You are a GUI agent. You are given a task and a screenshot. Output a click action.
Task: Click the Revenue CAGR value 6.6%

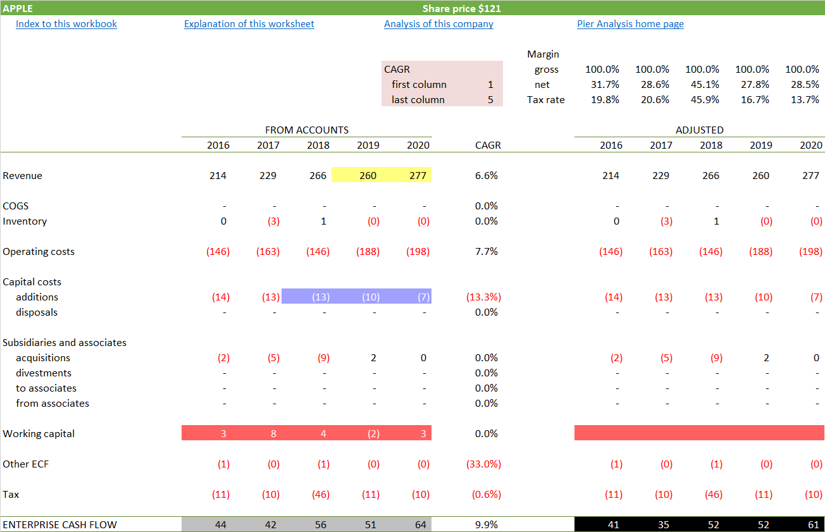[487, 176]
